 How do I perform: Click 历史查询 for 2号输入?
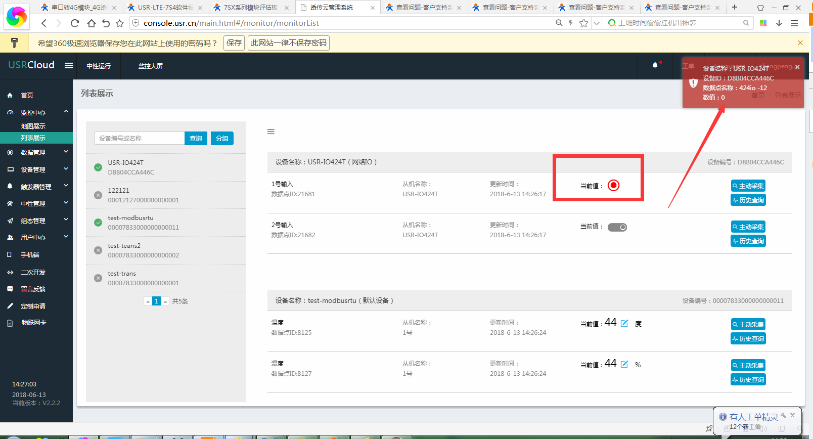click(x=748, y=241)
